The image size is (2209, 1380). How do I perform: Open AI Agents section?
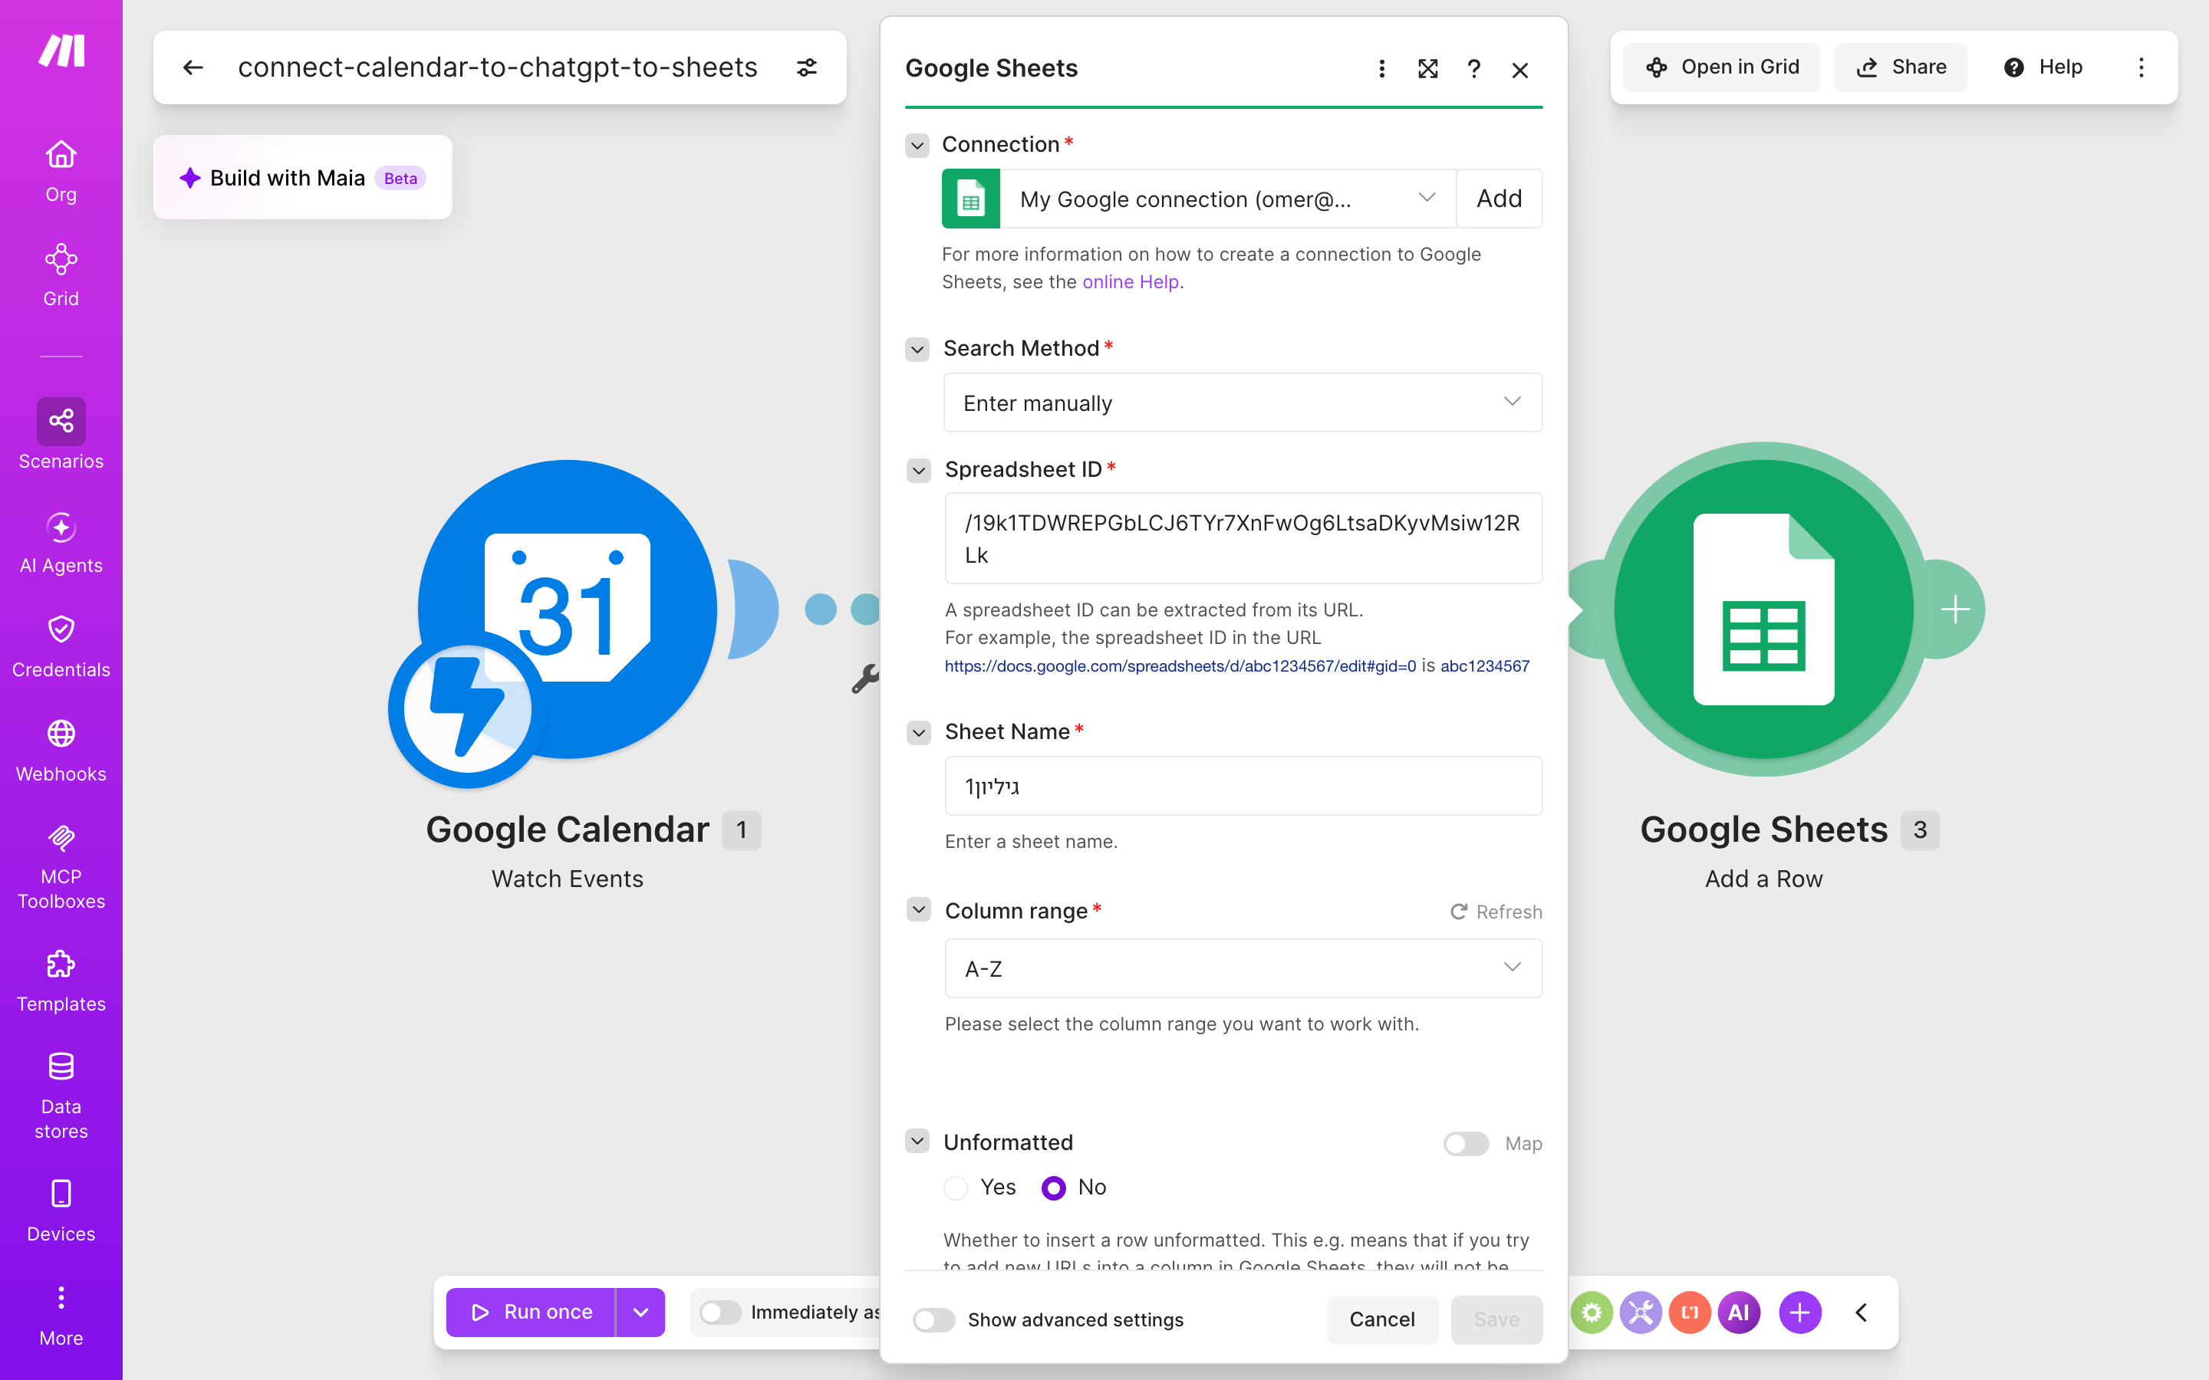coord(61,543)
